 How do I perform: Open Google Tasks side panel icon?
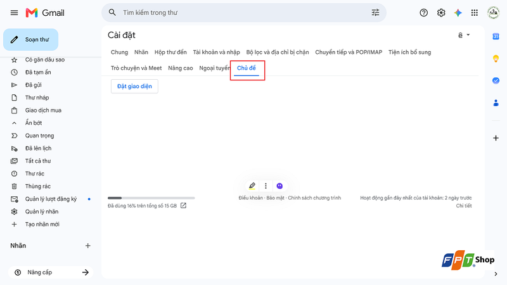[x=496, y=80]
